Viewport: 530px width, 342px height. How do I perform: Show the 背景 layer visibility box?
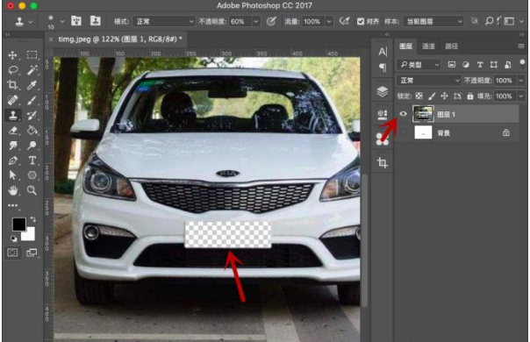click(x=403, y=132)
